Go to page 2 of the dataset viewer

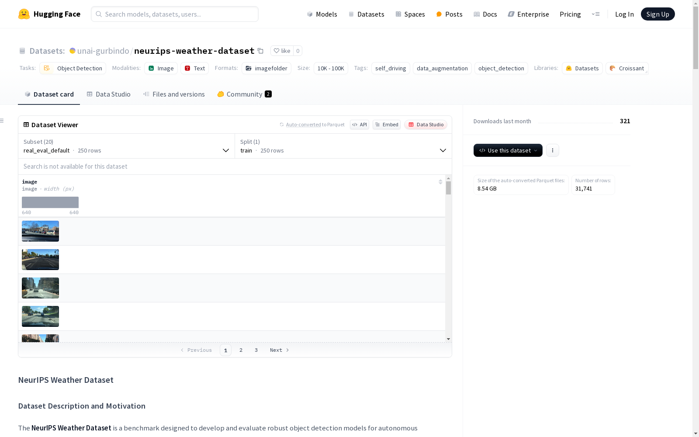(241, 350)
